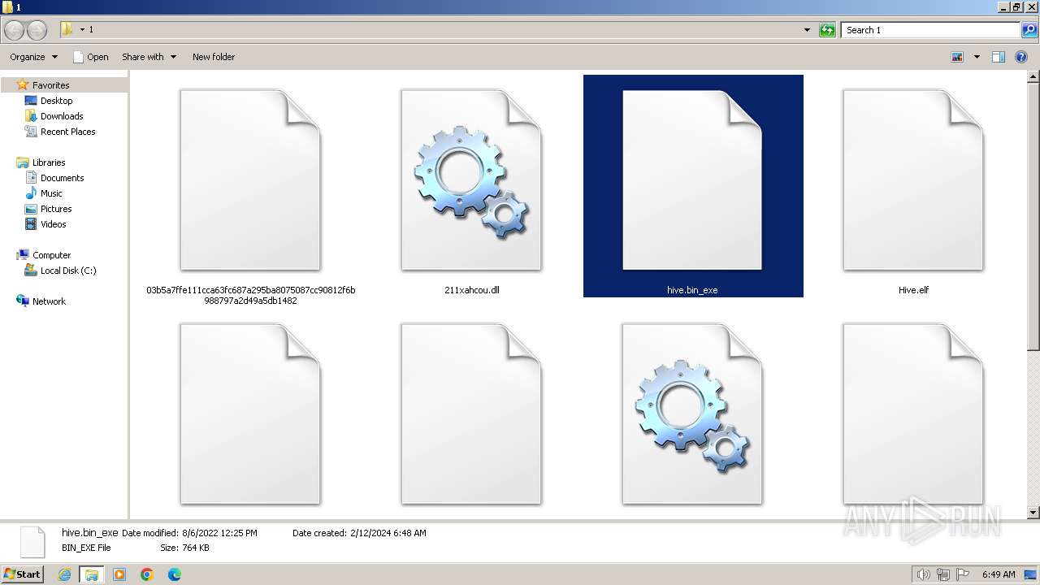Open Music library

(x=51, y=193)
